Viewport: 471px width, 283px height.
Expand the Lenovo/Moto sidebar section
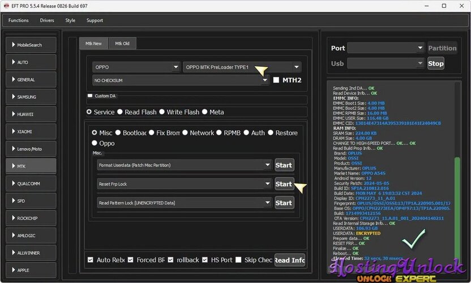click(x=31, y=149)
